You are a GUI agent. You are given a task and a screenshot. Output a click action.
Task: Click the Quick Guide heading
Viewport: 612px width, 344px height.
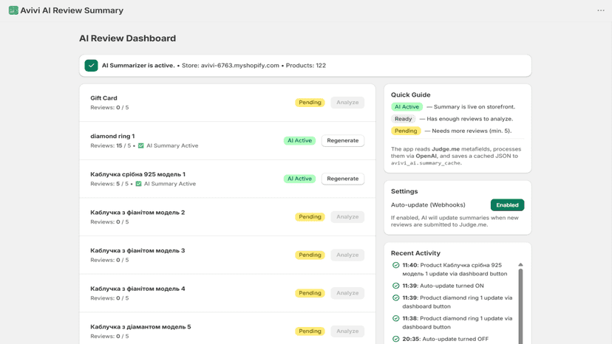(x=411, y=94)
